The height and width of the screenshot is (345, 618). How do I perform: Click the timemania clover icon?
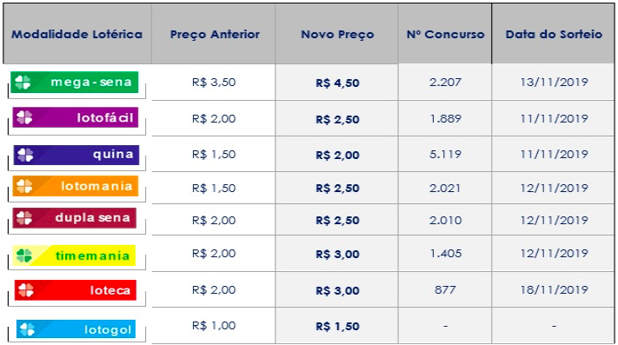24,255
